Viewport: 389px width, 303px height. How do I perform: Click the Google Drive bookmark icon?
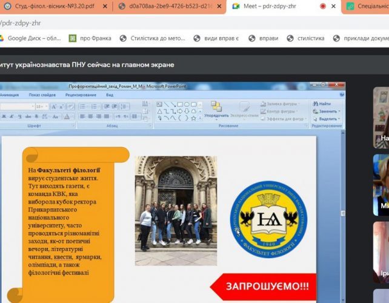point(2,38)
